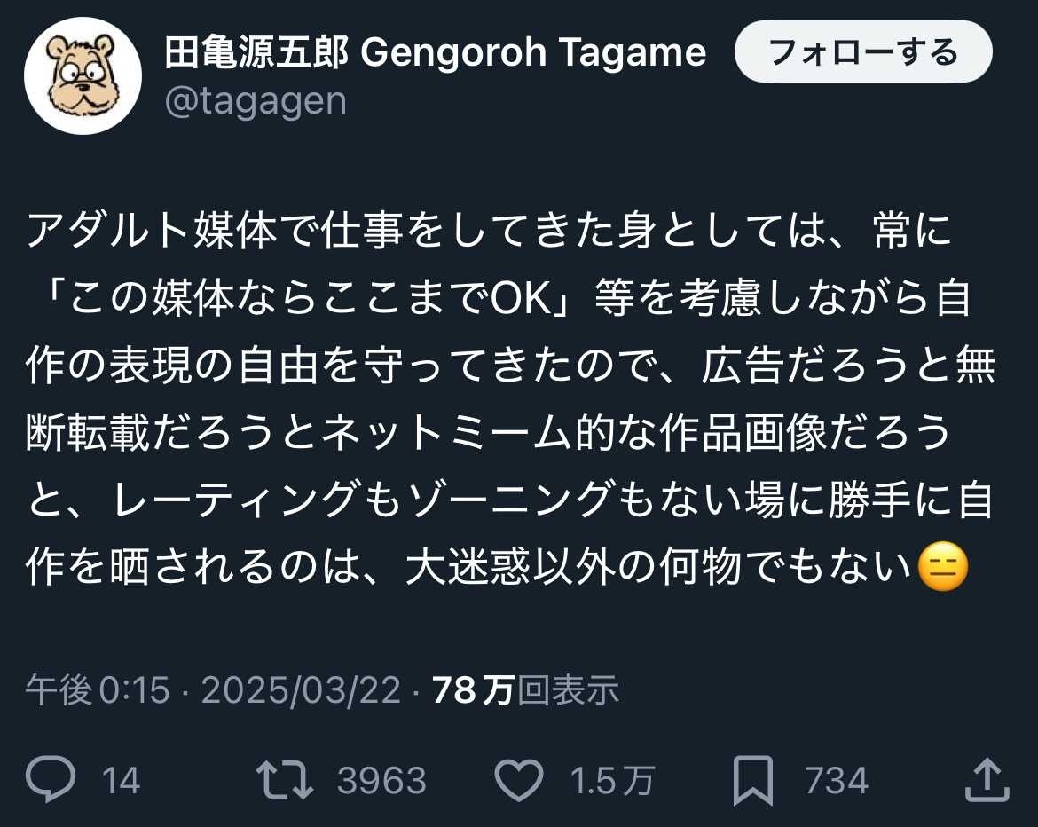1038x827 pixels.
Task: Click the reply count 14
Action: [x=121, y=781]
